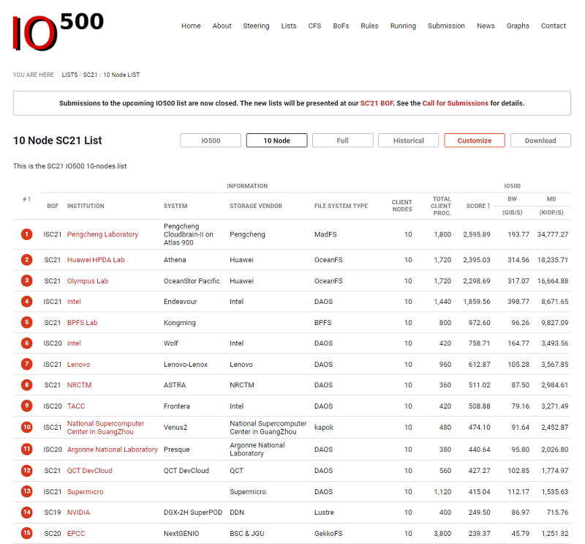The height and width of the screenshot is (544, 585).
Task: Open the CFS menu item
Action: tap(314, 26)
